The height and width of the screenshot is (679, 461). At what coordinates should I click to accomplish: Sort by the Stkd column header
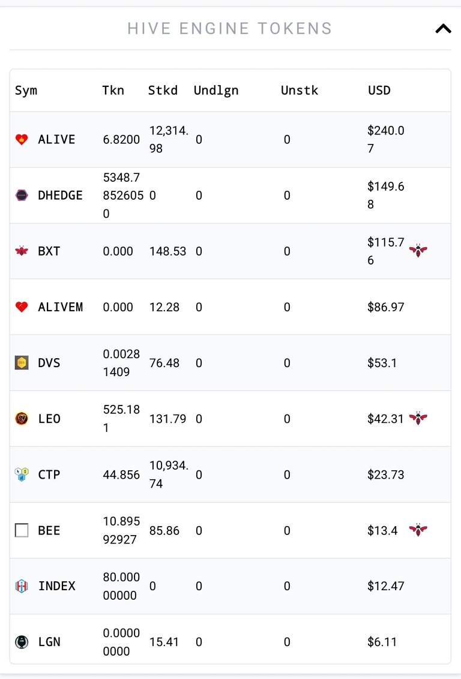point(163,91)
